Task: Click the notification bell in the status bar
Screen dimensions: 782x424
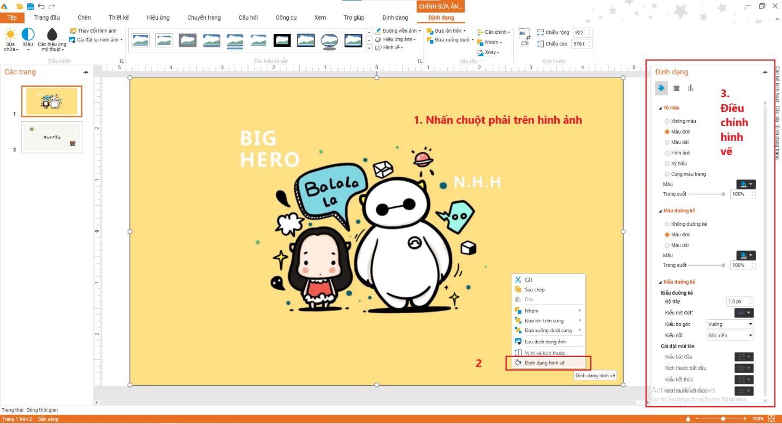Action: [688, 419]
